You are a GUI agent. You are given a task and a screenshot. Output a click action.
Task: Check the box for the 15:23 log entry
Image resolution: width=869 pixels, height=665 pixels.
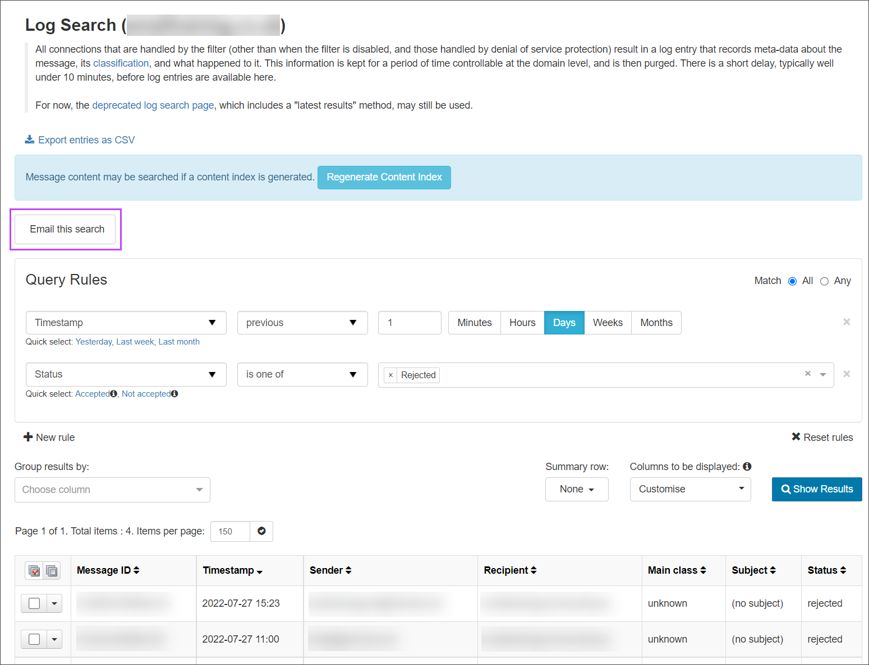point(34,603)
